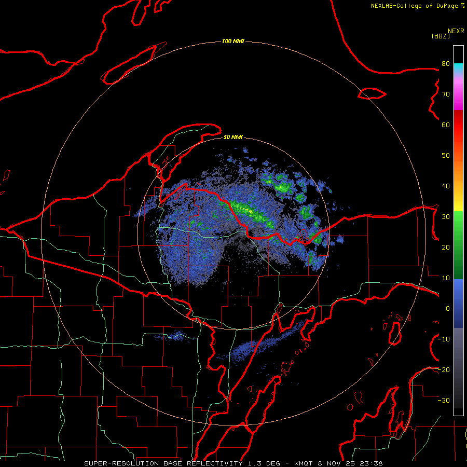467x467 pixels.
Task: Click the 80 value on the dBZ scale
Action: click(x=446, y=63)
